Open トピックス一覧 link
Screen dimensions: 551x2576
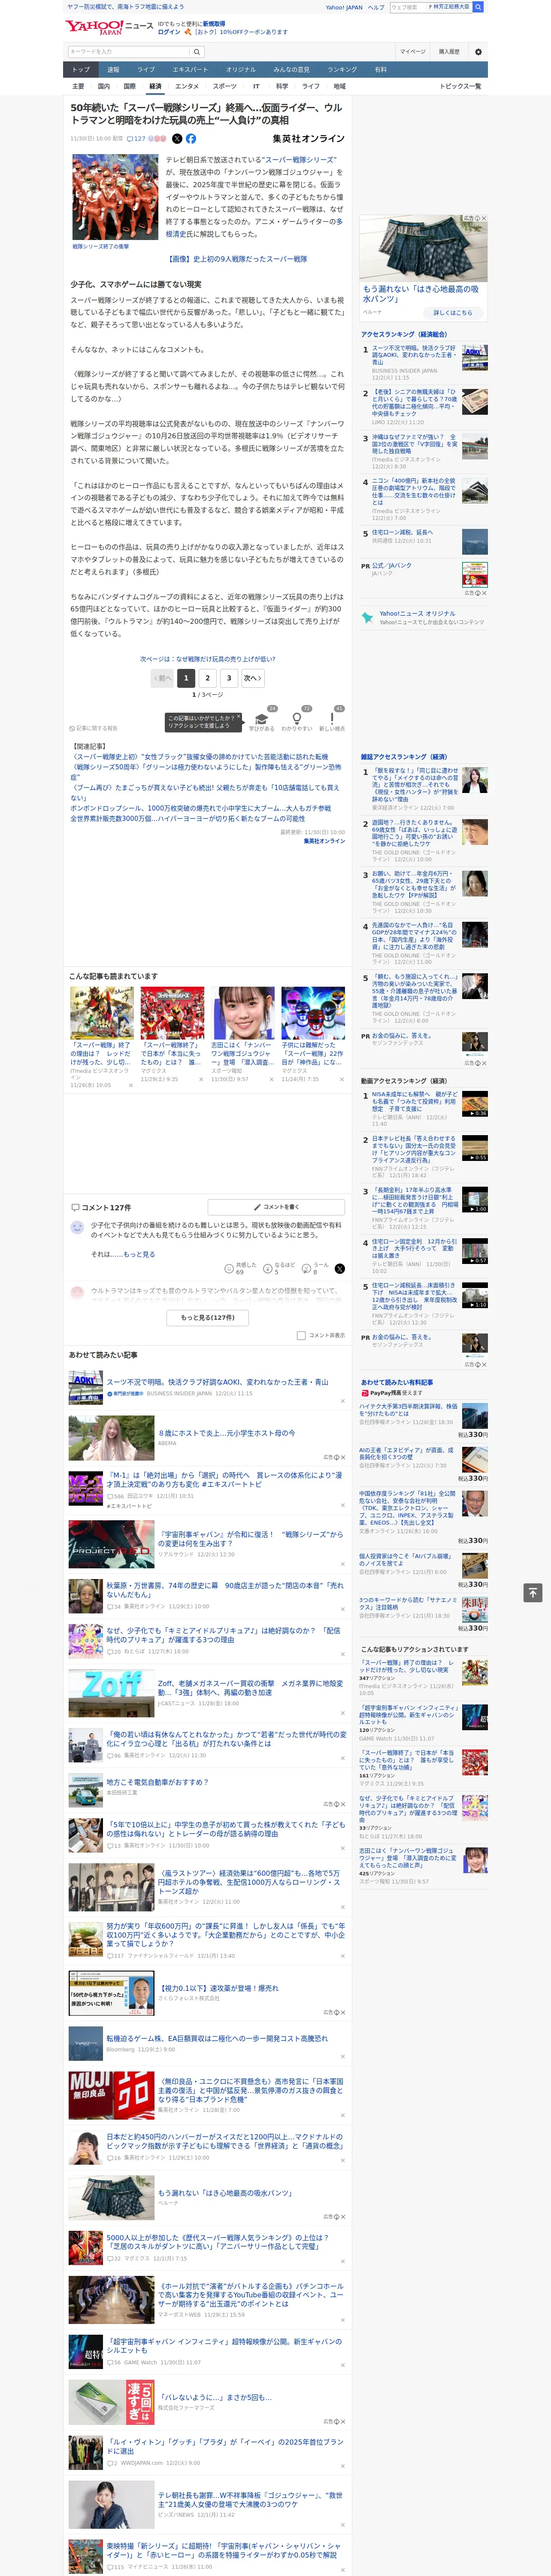click(x=460, y=86)
